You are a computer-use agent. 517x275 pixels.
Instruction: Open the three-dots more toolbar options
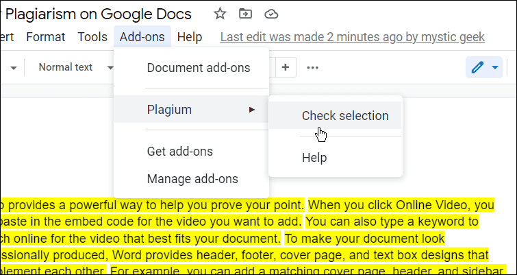[312, 68]
